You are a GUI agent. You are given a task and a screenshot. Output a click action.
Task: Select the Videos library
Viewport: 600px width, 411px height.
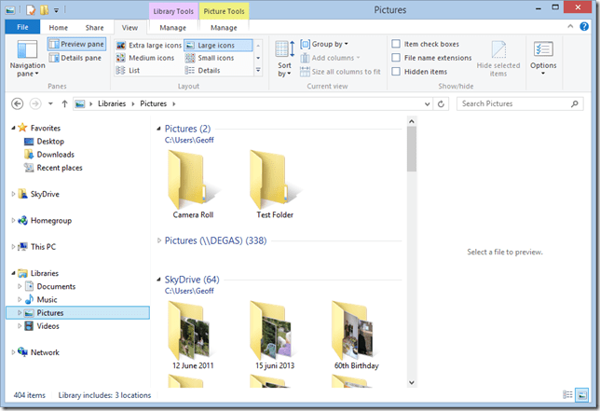pyautogui.click(x=48, y=326)
